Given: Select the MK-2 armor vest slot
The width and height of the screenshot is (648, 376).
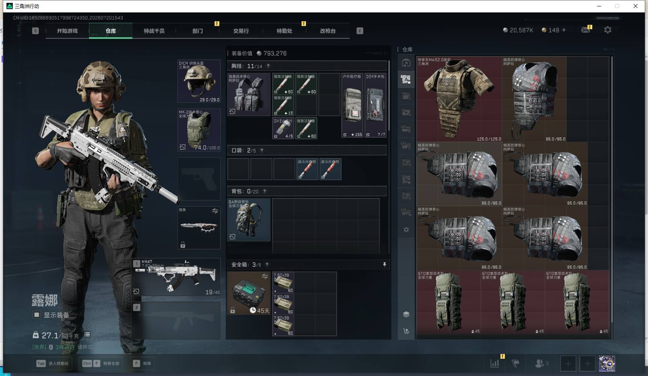Looking at the screenshot, I should pos(199,130).
